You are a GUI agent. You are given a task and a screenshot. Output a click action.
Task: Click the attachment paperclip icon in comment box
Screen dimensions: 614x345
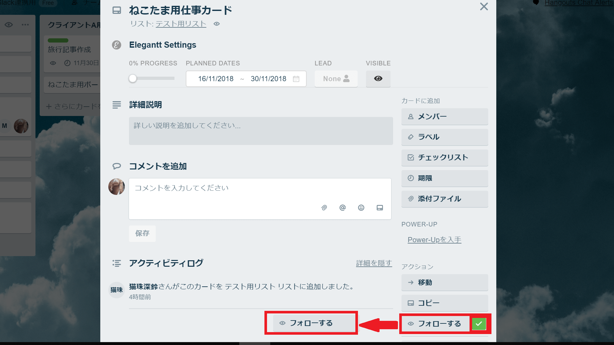pyautogui.click(x=324, y=208)
